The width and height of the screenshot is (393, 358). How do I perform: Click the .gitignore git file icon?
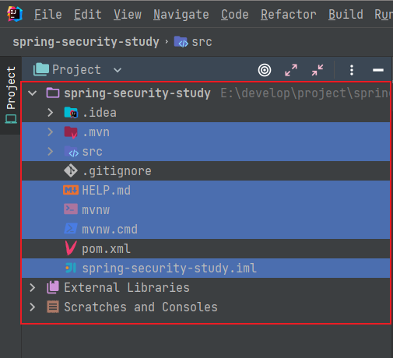point(71,170)
